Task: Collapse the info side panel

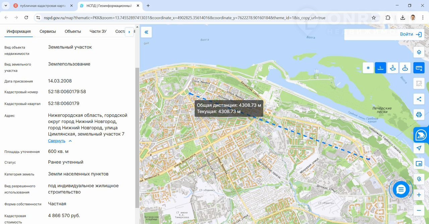Action: click(x=146, y=32)
